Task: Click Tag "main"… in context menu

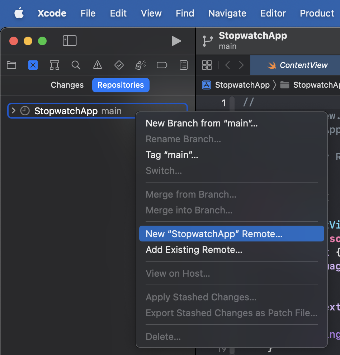Action: coord(172,155)
